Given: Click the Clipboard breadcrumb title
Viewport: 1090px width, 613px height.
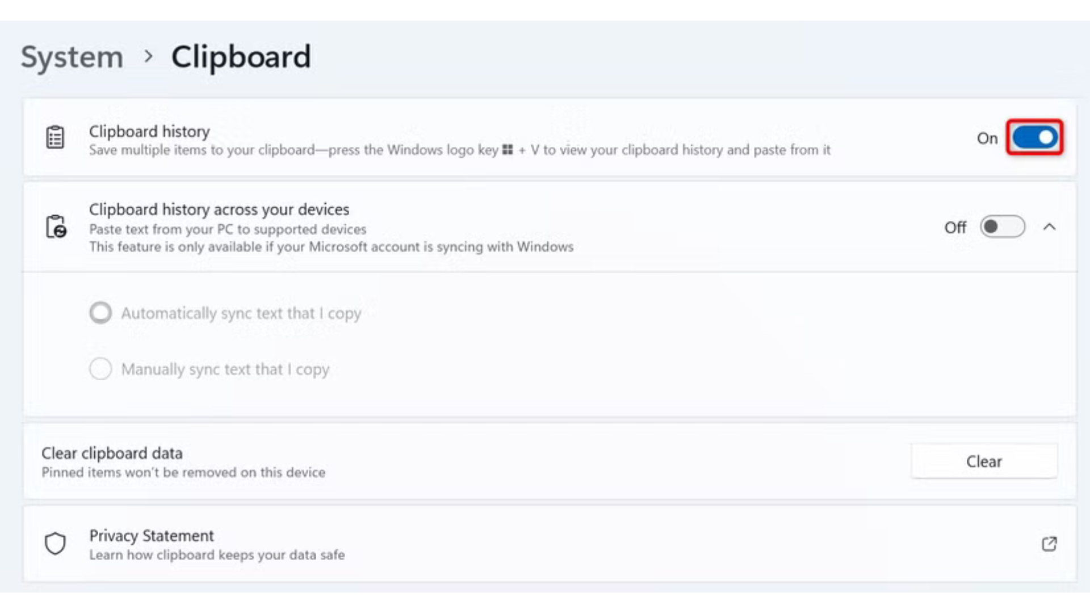Looking at the screenshot, I should pos(241,57).
